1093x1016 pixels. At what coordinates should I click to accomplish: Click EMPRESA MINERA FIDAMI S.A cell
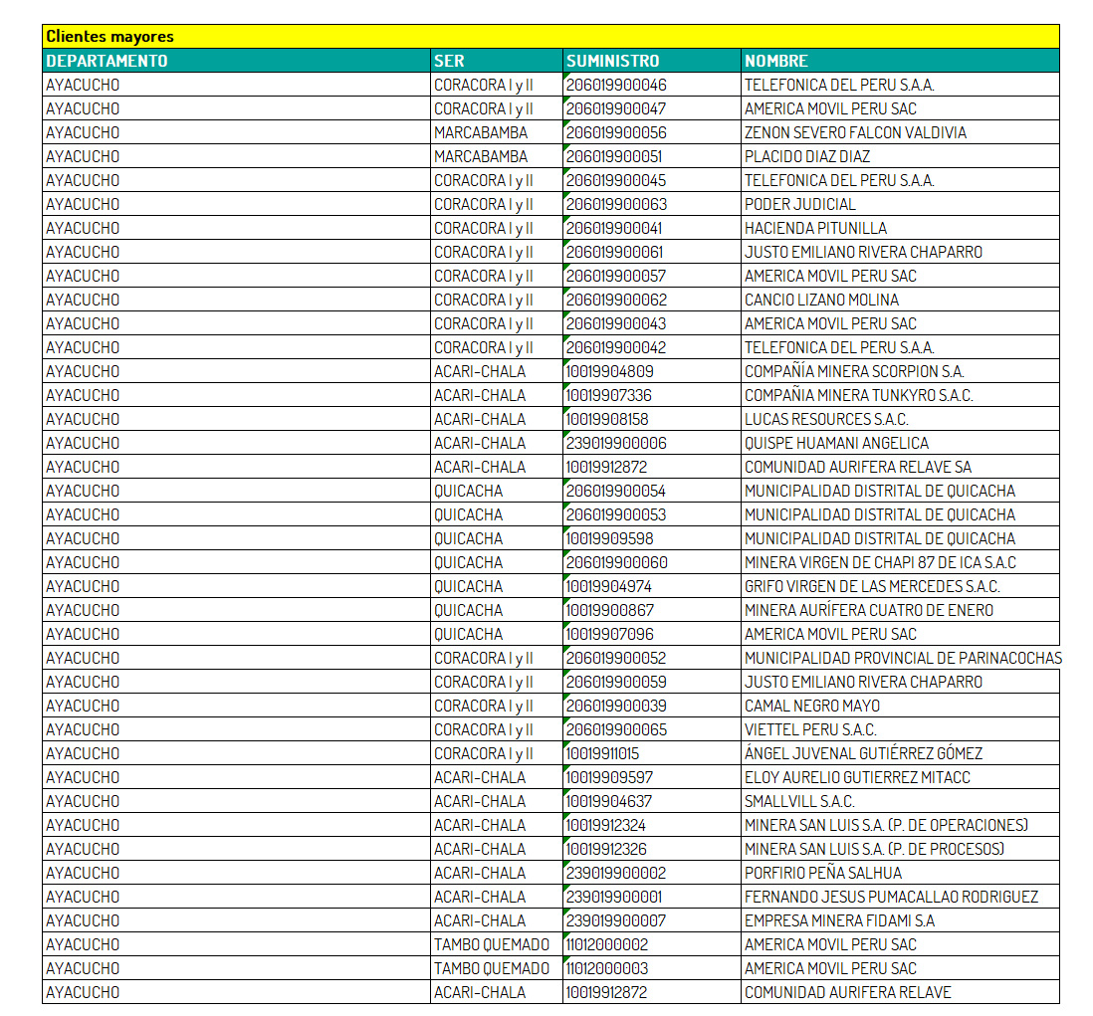(x=900, y=919)
